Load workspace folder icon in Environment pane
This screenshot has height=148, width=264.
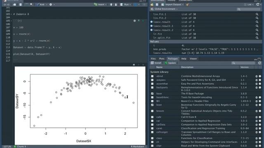[x=152, y=5]
